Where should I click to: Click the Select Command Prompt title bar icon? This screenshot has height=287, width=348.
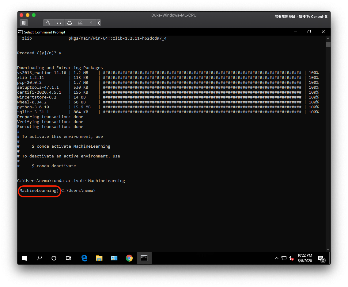tap(20, 32)
